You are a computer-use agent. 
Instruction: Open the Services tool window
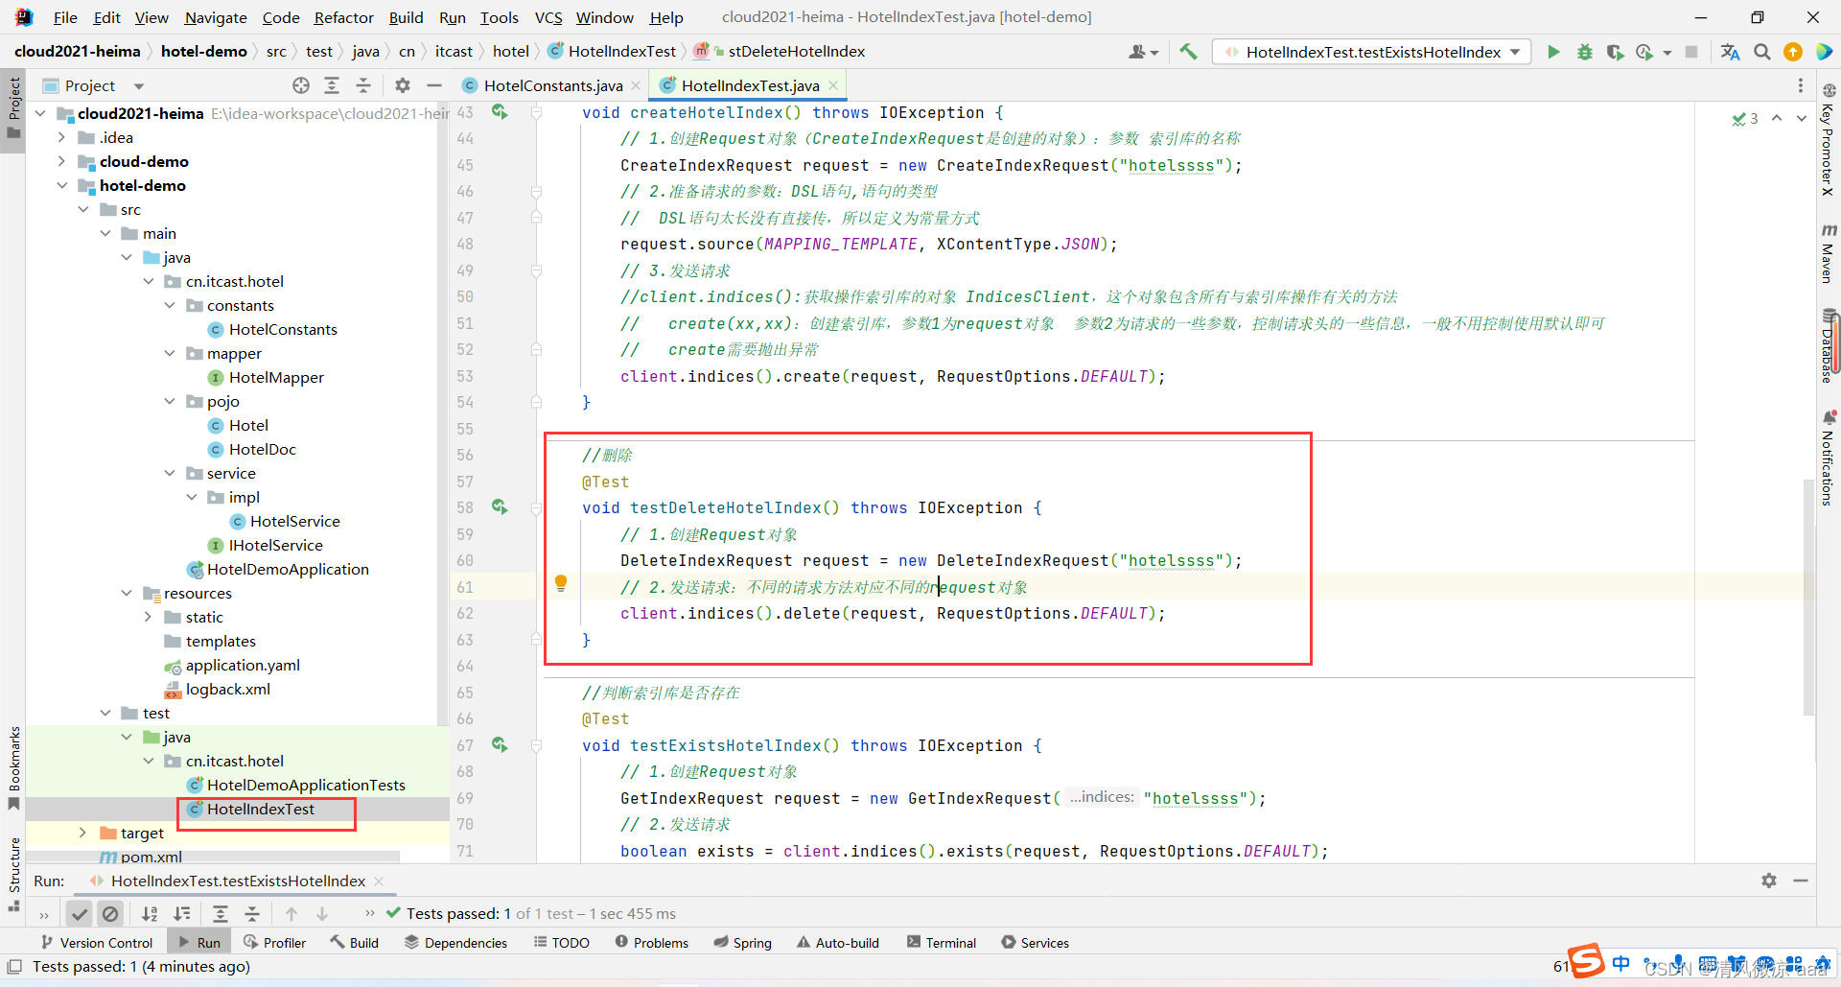(x=1035, y=943)
